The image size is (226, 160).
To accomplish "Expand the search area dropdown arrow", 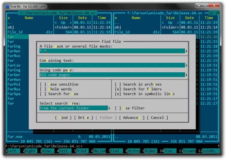I will 109,108.
